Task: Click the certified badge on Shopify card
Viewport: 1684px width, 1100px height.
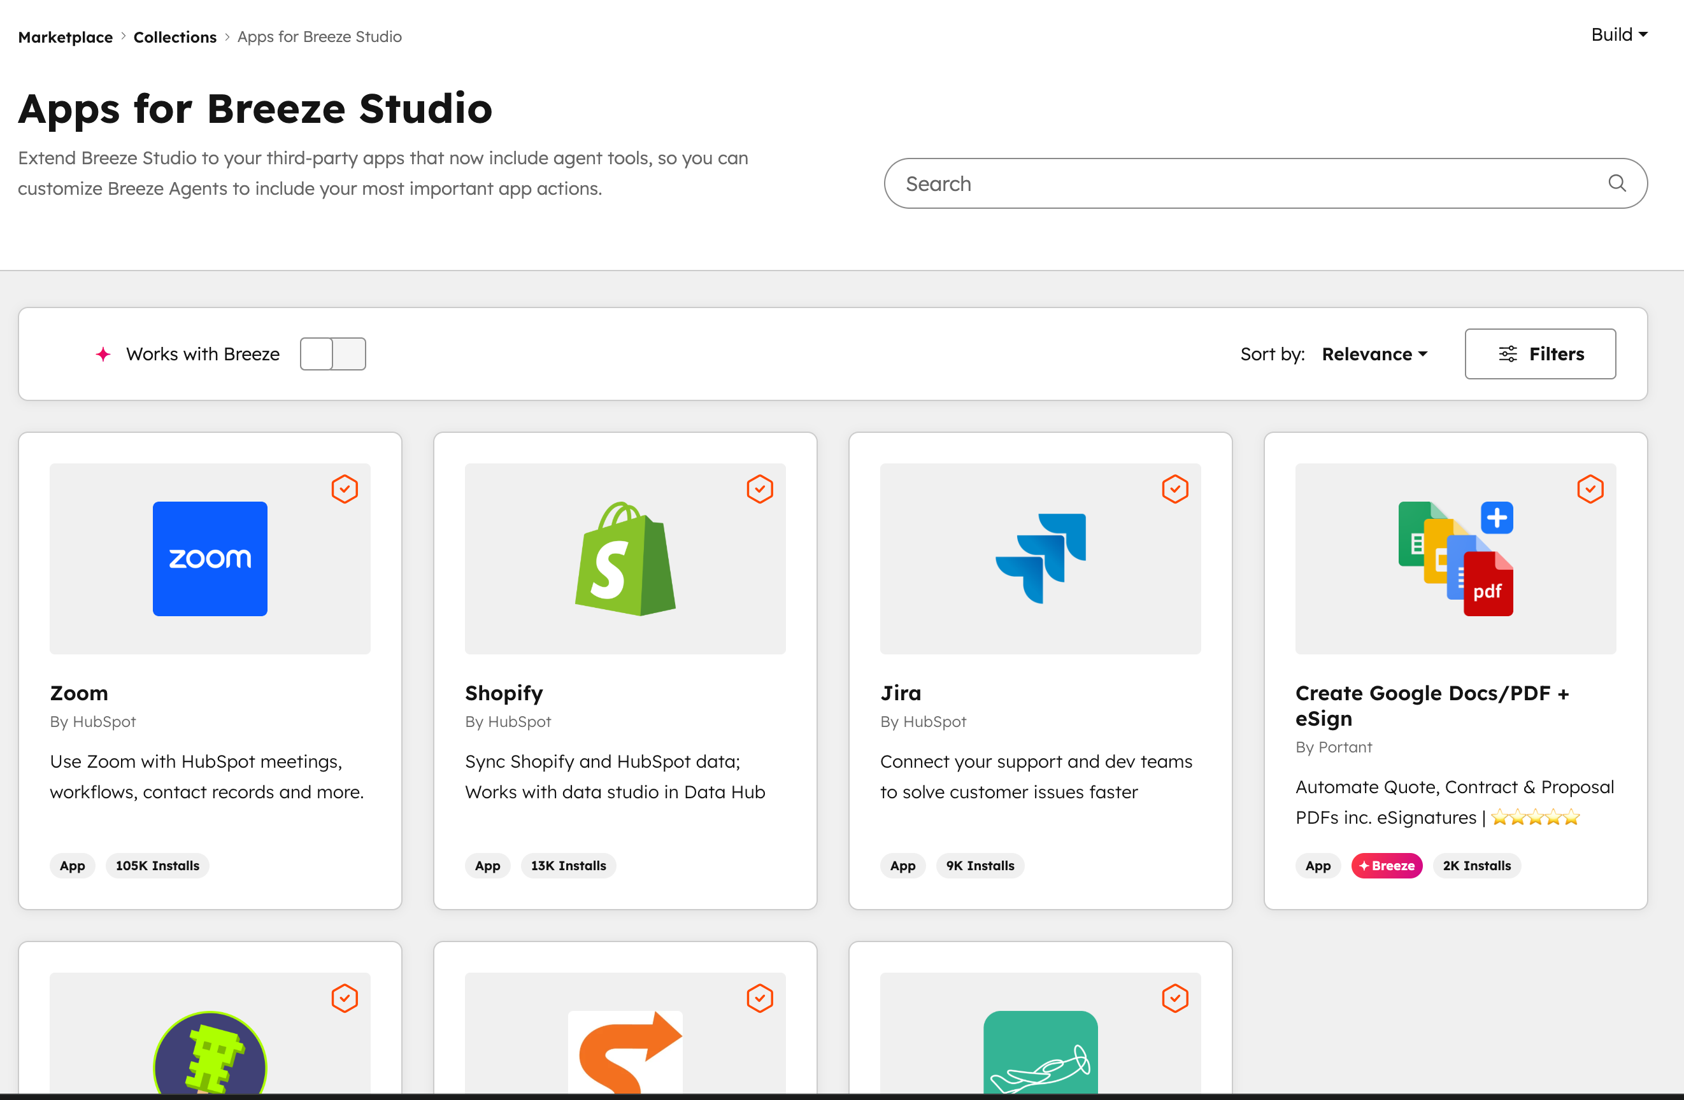Action: 760,489
